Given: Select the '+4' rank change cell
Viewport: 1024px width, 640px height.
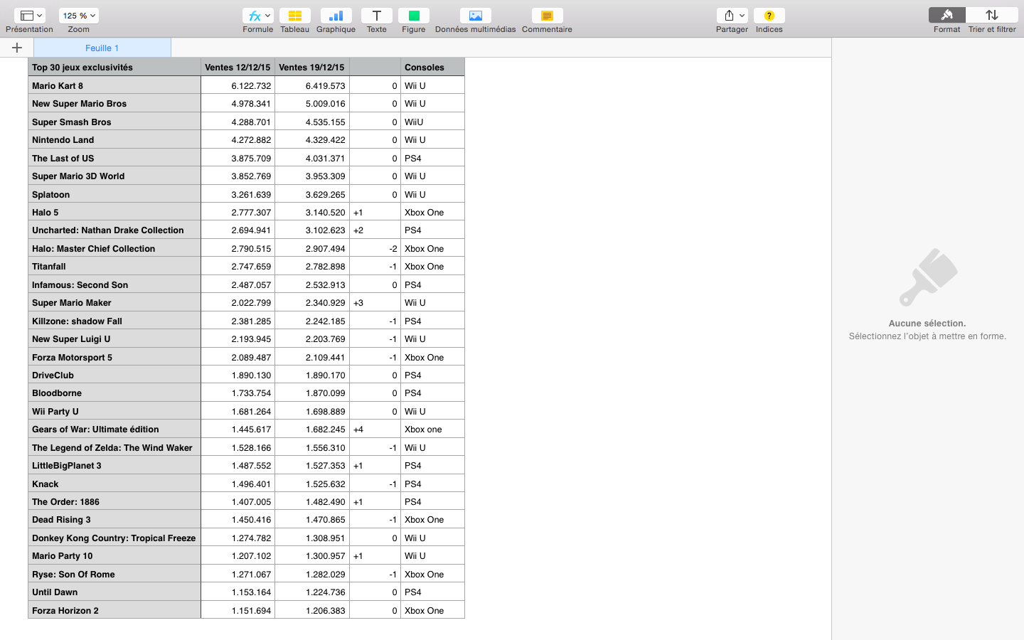Looking at the screenshot, I should click(375, 430).
